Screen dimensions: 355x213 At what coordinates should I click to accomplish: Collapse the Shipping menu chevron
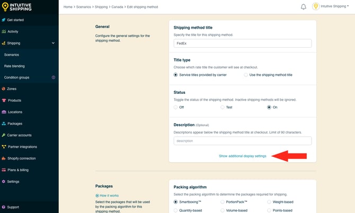tap(53, 43)
